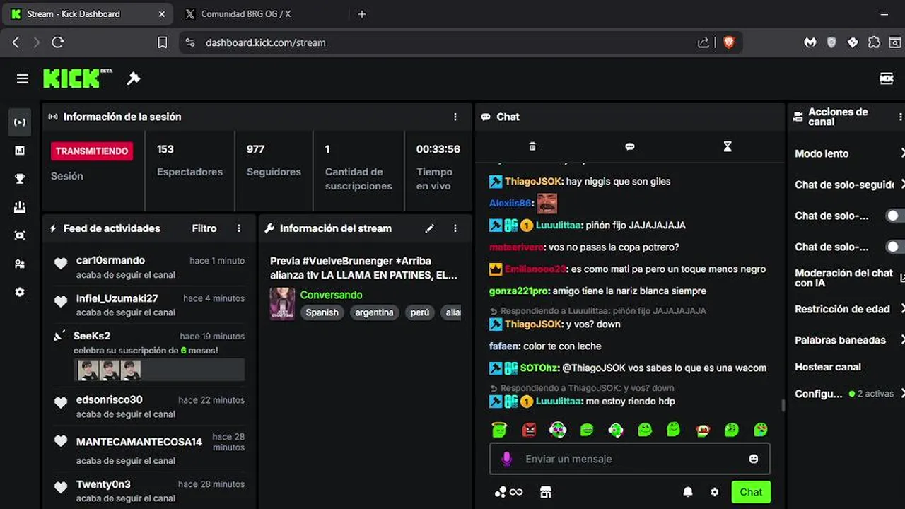Expand Chat de solo-seguidores option
Screen dimensions: 905x509
(x=902, y=185)
